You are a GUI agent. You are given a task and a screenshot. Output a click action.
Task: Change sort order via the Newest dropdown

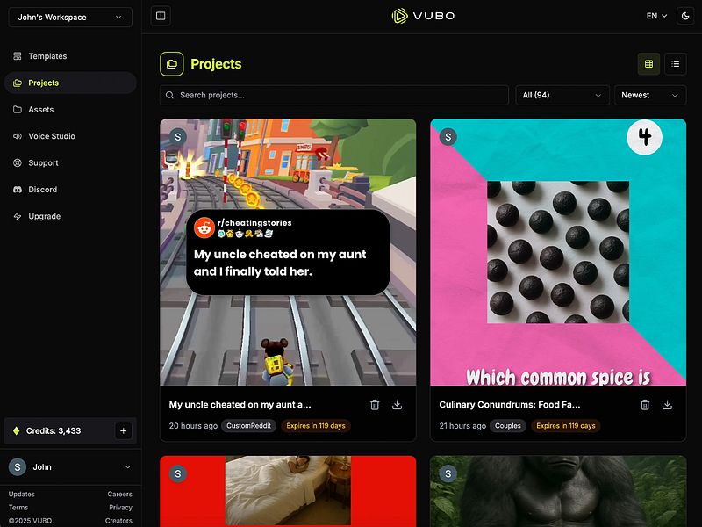coord(650,95)
